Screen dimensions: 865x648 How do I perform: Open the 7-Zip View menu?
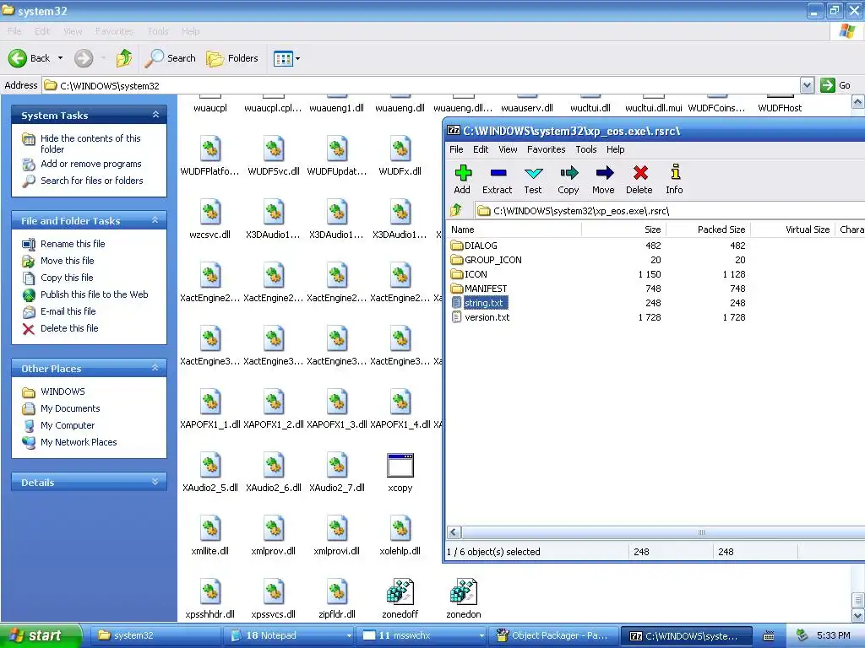click(x=508, y=149)
